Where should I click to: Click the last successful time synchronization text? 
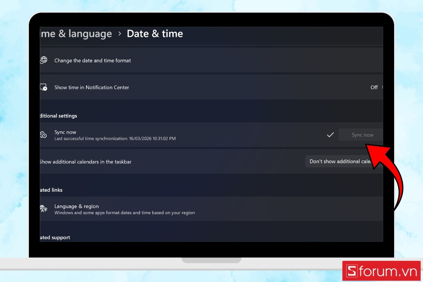tap(115, 139)
